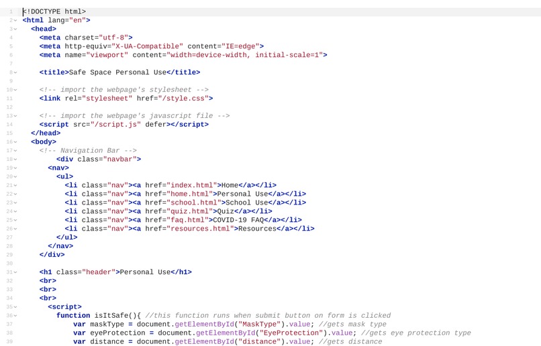
Task: Click the COVID-19 FAQ link text
Action: (x=238, y=220)
